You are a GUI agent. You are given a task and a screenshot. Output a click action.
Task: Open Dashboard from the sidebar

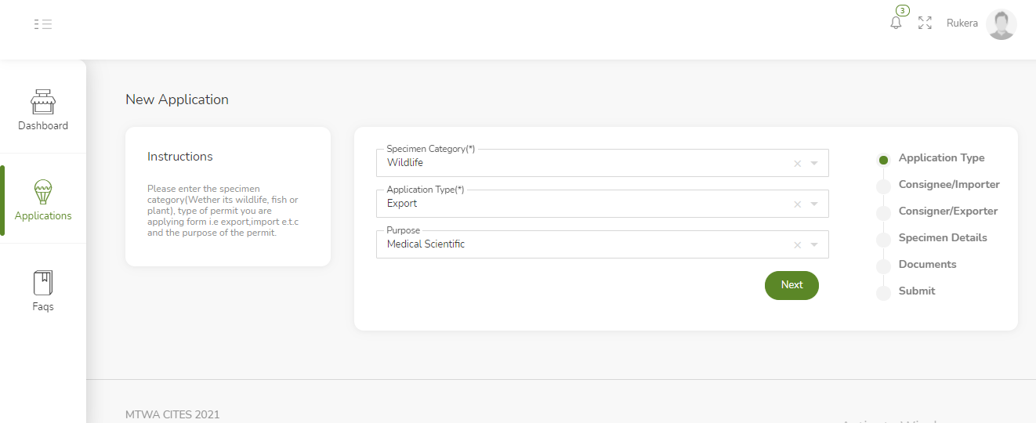point(43,110)
